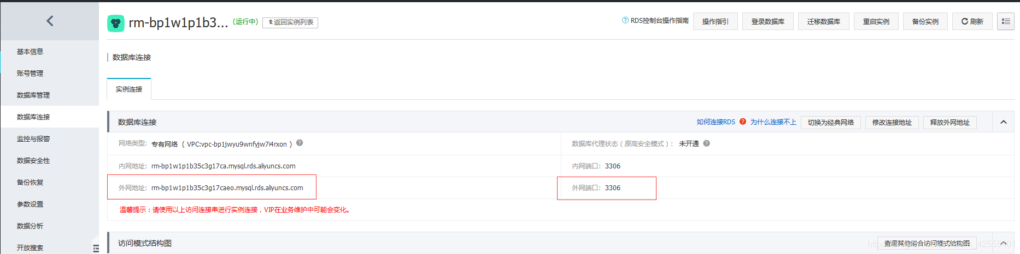Collapse the 数据库连接 panel chevron
Viewport: 1020px width, 254px height.
(1004, 122)
